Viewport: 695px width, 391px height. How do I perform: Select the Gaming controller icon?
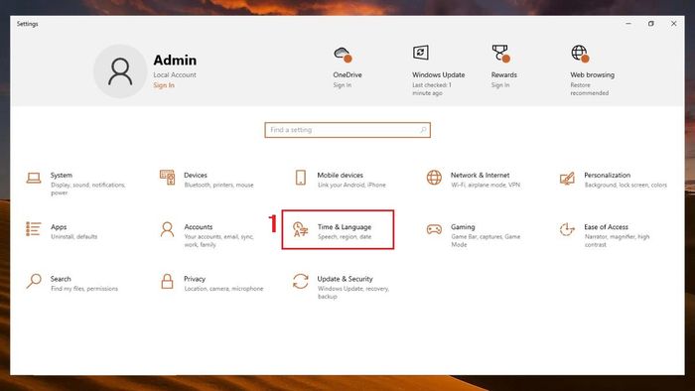tap(434, 229)
